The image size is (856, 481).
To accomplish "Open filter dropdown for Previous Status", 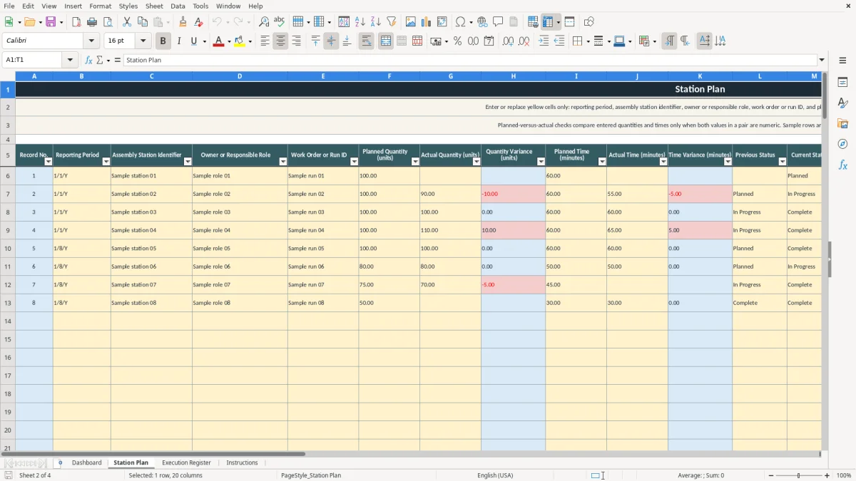I will point(783,162).
